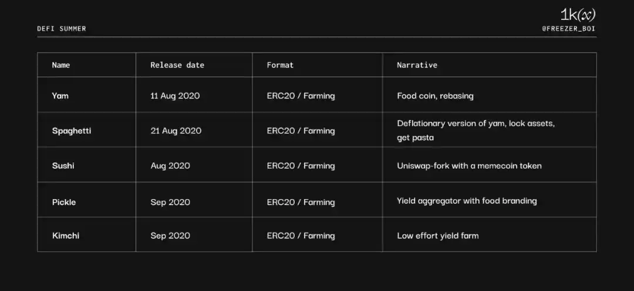Click Yam's ERC20 / Farming format cell
The height and width of the screenshot is (291, 634).
click(301, 95)
